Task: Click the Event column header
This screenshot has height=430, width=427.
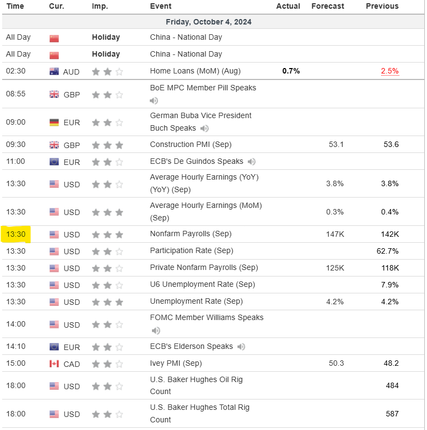Action: click(x=161, y=6)
